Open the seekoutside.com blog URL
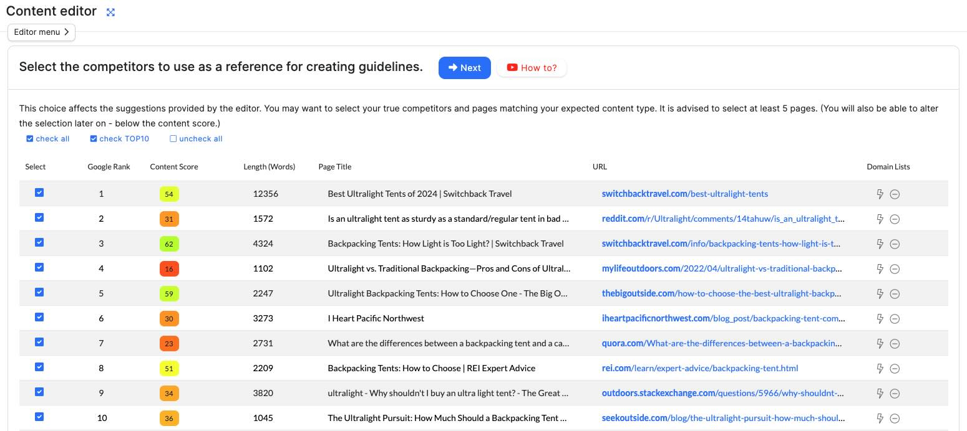 coord(722,418)
